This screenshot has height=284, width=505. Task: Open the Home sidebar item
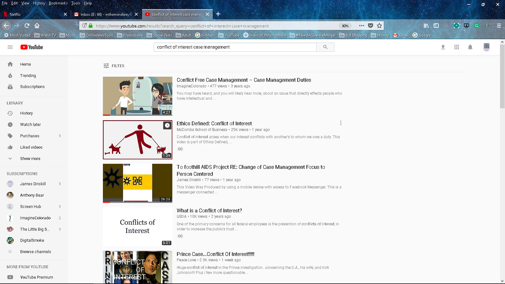coord(34,64)
